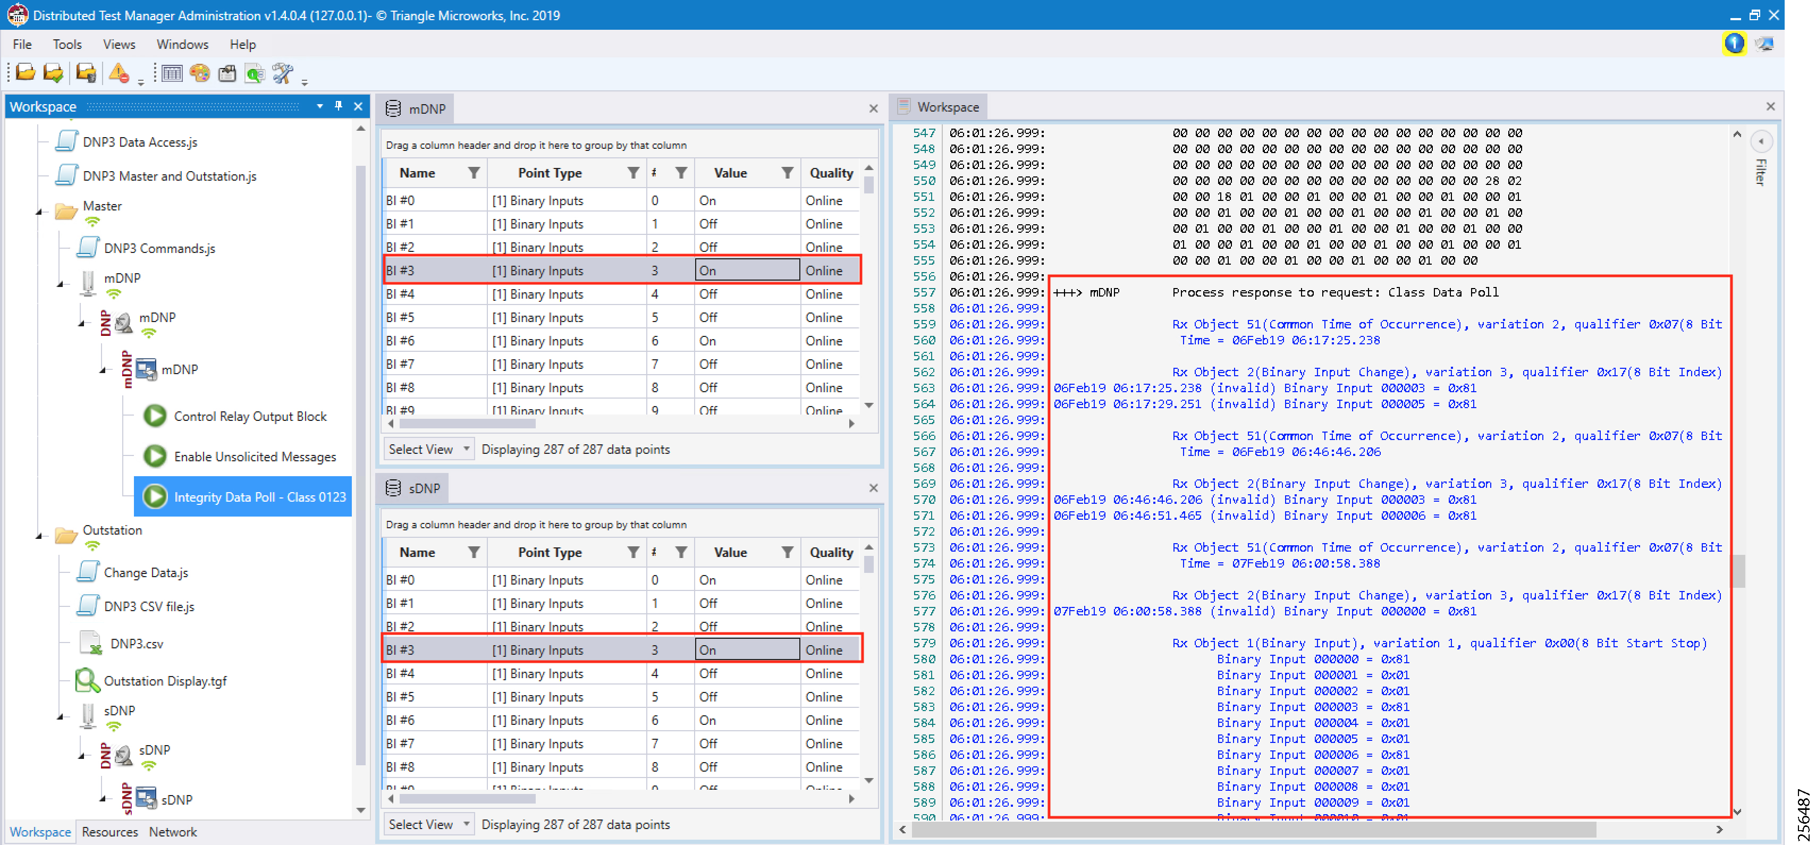Screen dimensions: 1816x845
Task: Open the mDNP Select View dropdown
Action: click(428, 449)
